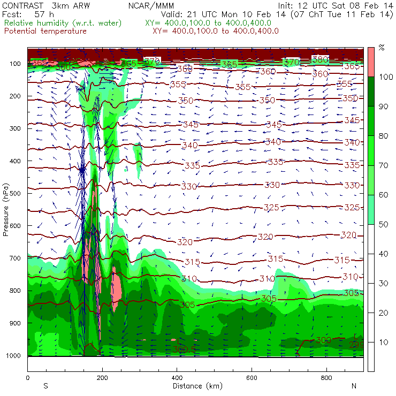The height and width of the screenshot is (396, 396).
Task: Click the "100" label beside the colorbar
Action: coord(386,77)
